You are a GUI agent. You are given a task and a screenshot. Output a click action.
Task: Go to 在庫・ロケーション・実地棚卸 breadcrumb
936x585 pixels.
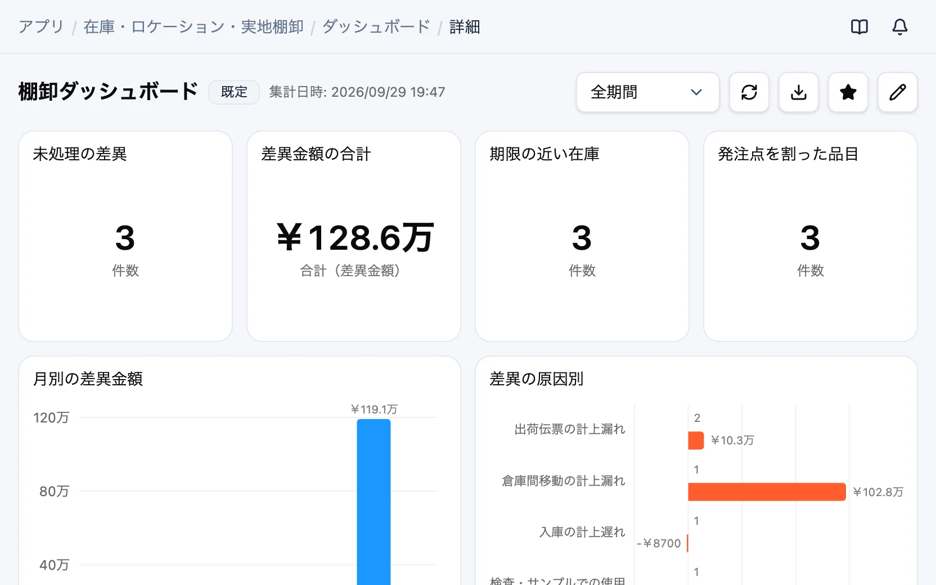[193, 26]
